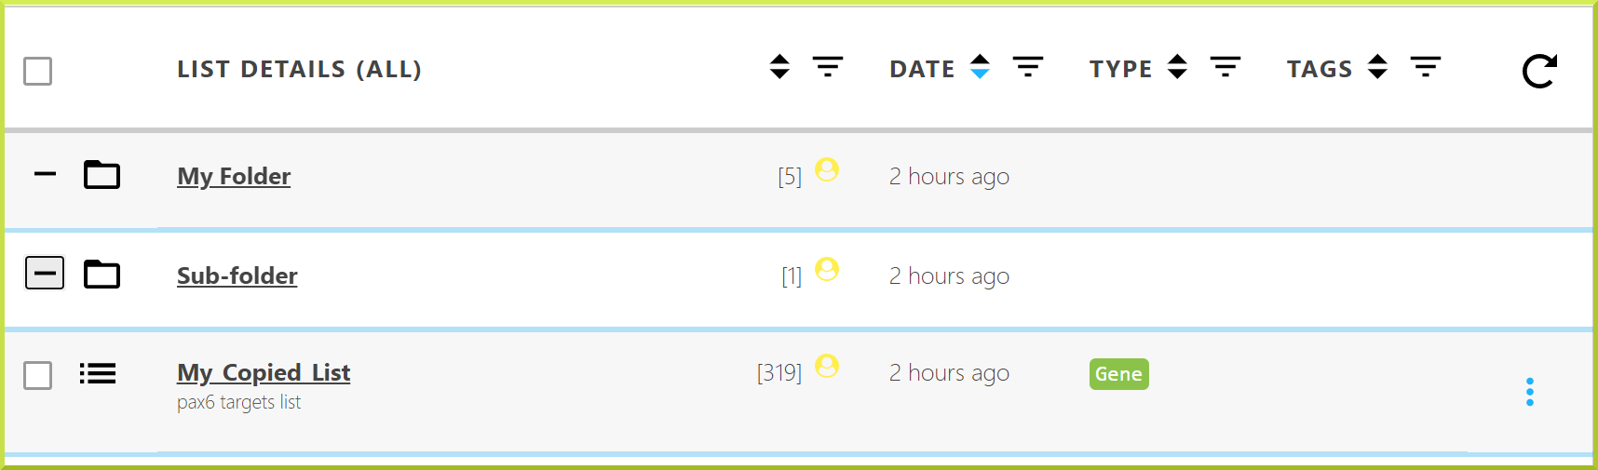Click owner avatar icon in My_Copied_List row

coord(827,366)
